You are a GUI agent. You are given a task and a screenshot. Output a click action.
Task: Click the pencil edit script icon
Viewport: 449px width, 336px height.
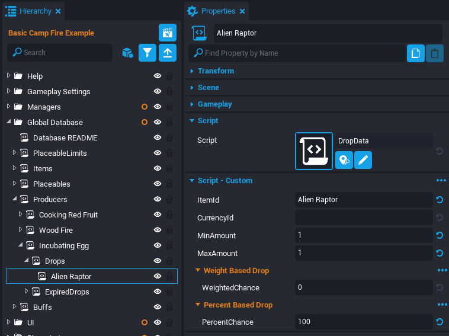pyautogui.click(x=363, y=160)
